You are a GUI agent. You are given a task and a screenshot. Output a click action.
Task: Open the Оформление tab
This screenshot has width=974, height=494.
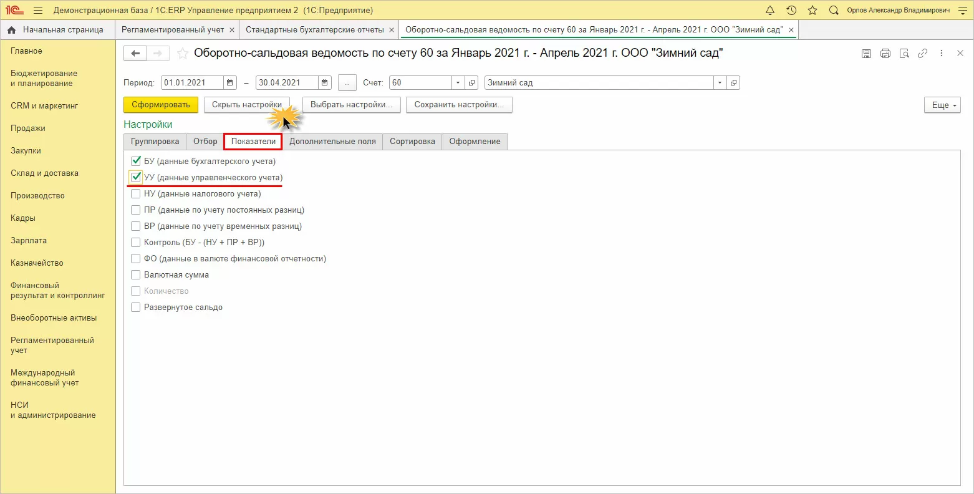click(x=475, y=142)
